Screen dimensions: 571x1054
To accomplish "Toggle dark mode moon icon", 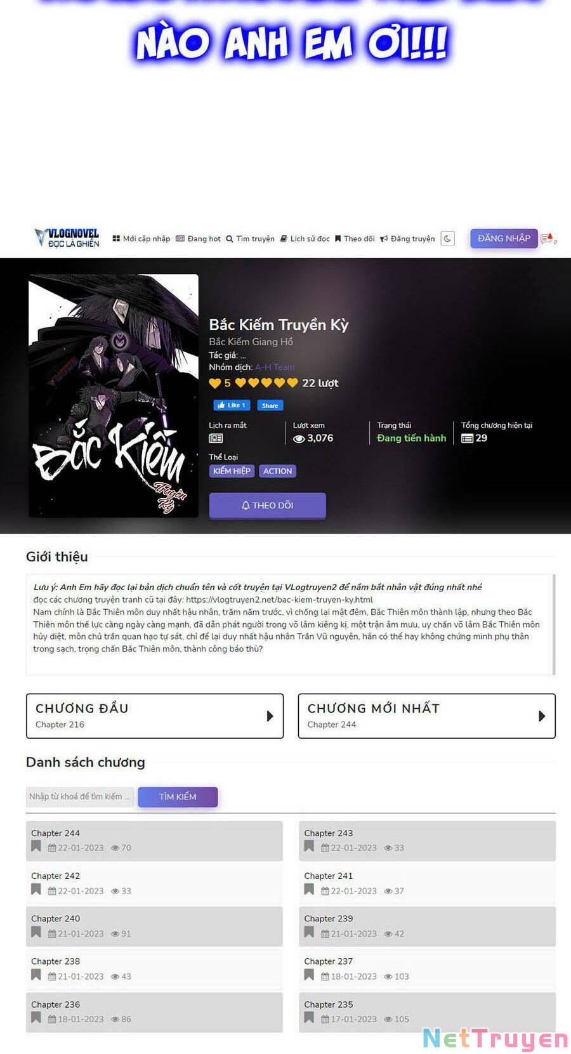I will click(447, 239).
